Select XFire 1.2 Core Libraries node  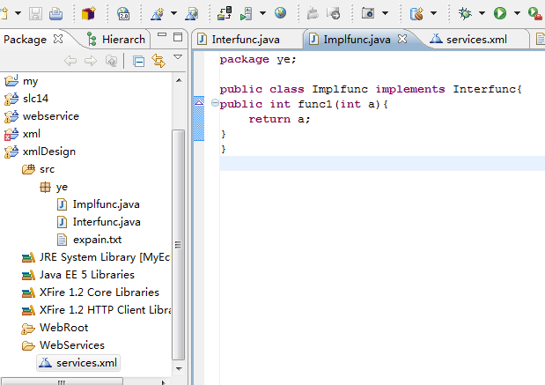91,292
